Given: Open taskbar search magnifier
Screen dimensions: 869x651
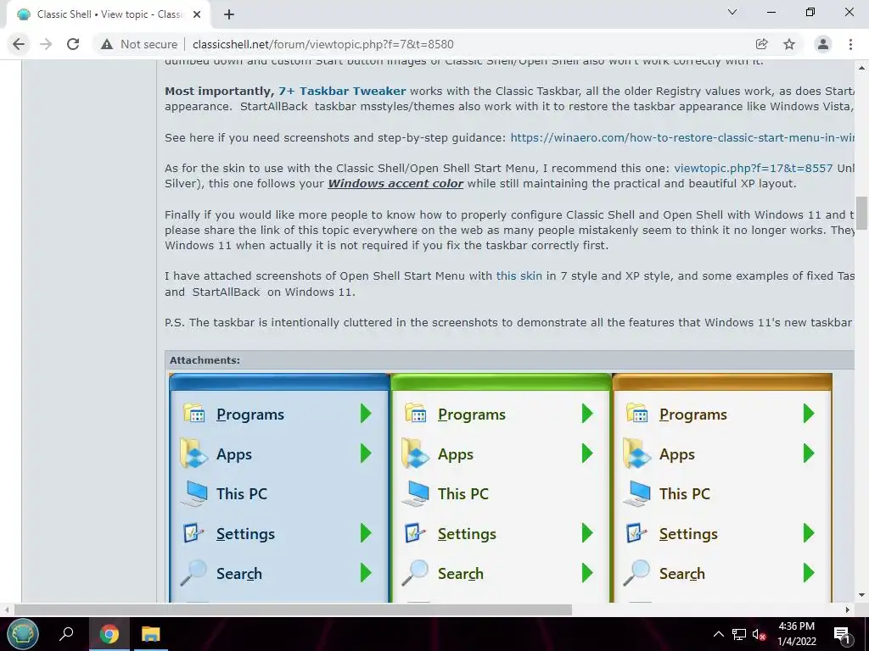Looking at the screenshot, I should 66,634.
